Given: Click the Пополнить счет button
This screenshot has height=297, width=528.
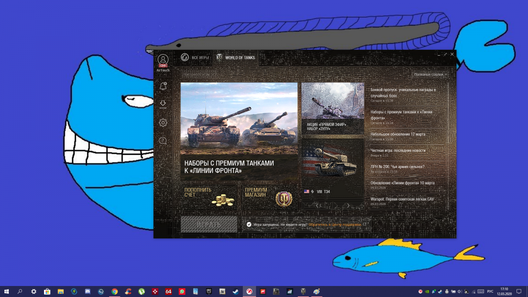Looking at the screenshot, I should coord(209,197).
